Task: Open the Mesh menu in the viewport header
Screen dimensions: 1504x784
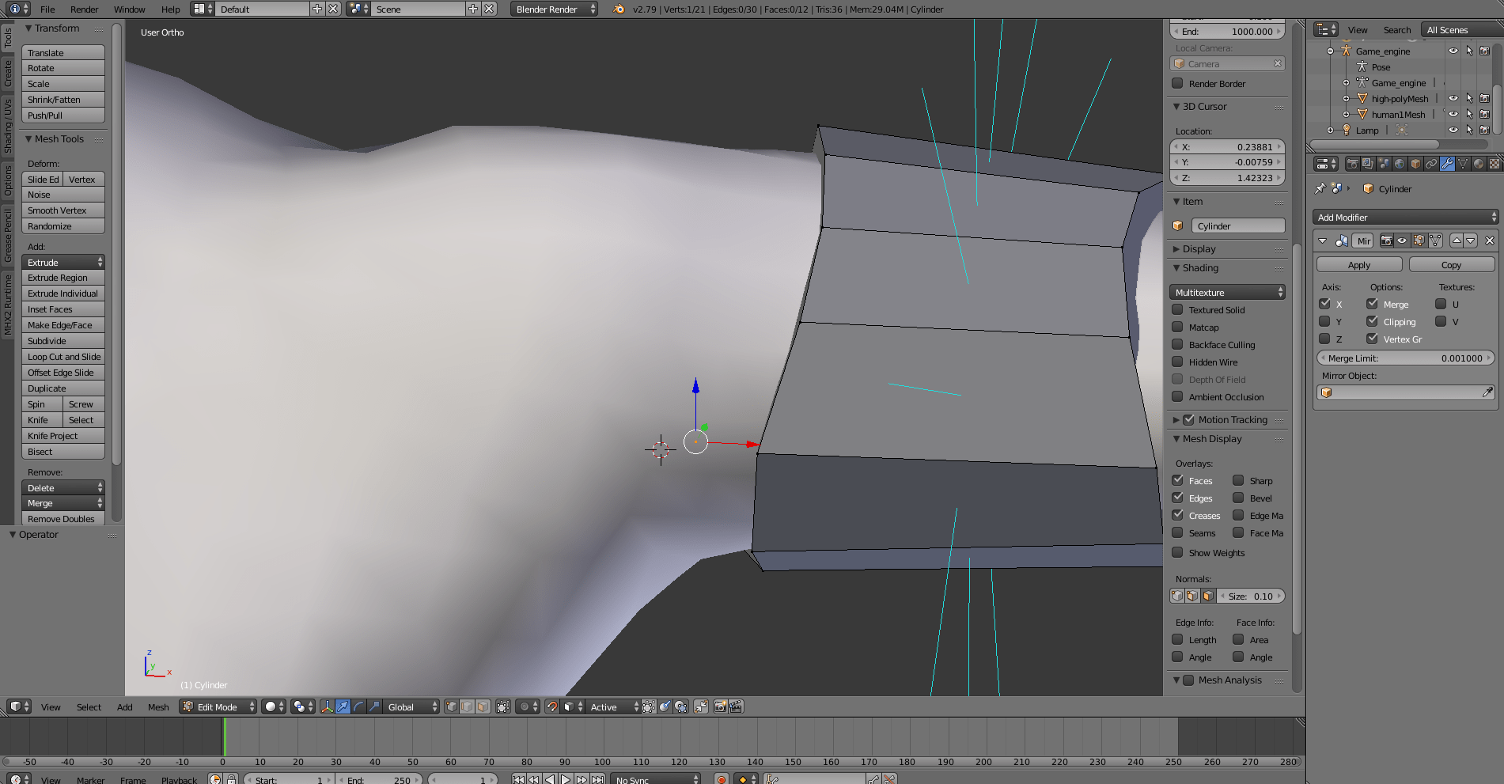Action: point(158,706)
